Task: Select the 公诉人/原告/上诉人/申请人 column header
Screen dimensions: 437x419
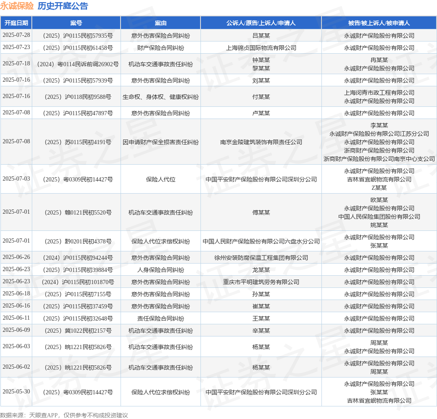Action: (261, 23)
